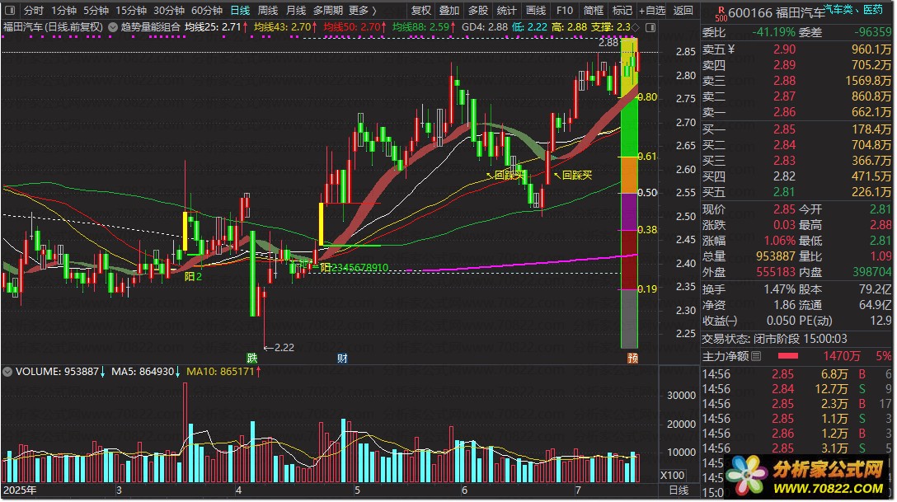Image resolution: width=897 pixels, height=502 pixels.
Task: Click the 画线 drawing tools button
Action: tap(535, 10)
